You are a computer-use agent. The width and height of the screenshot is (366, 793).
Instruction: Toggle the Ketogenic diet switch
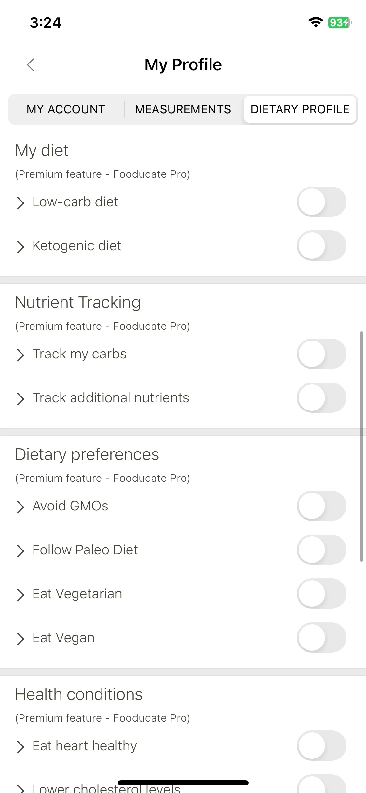coord(321,245)
